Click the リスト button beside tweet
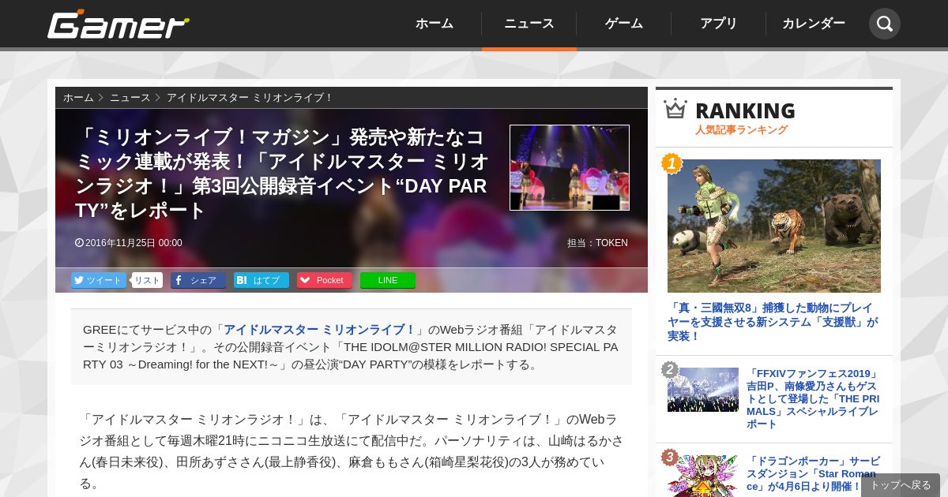Image resolution: width=948 pixels, height=497 pixels. [147, 280]
